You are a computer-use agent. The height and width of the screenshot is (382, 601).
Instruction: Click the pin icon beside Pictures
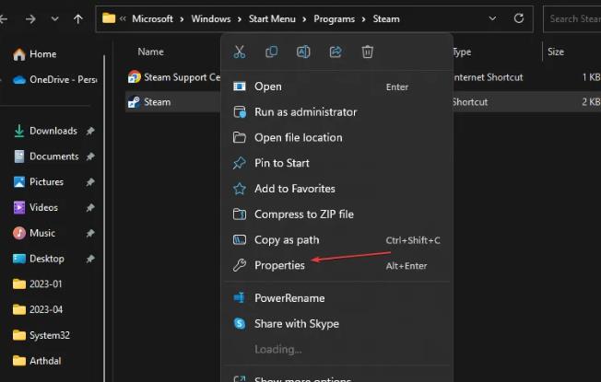90,182
